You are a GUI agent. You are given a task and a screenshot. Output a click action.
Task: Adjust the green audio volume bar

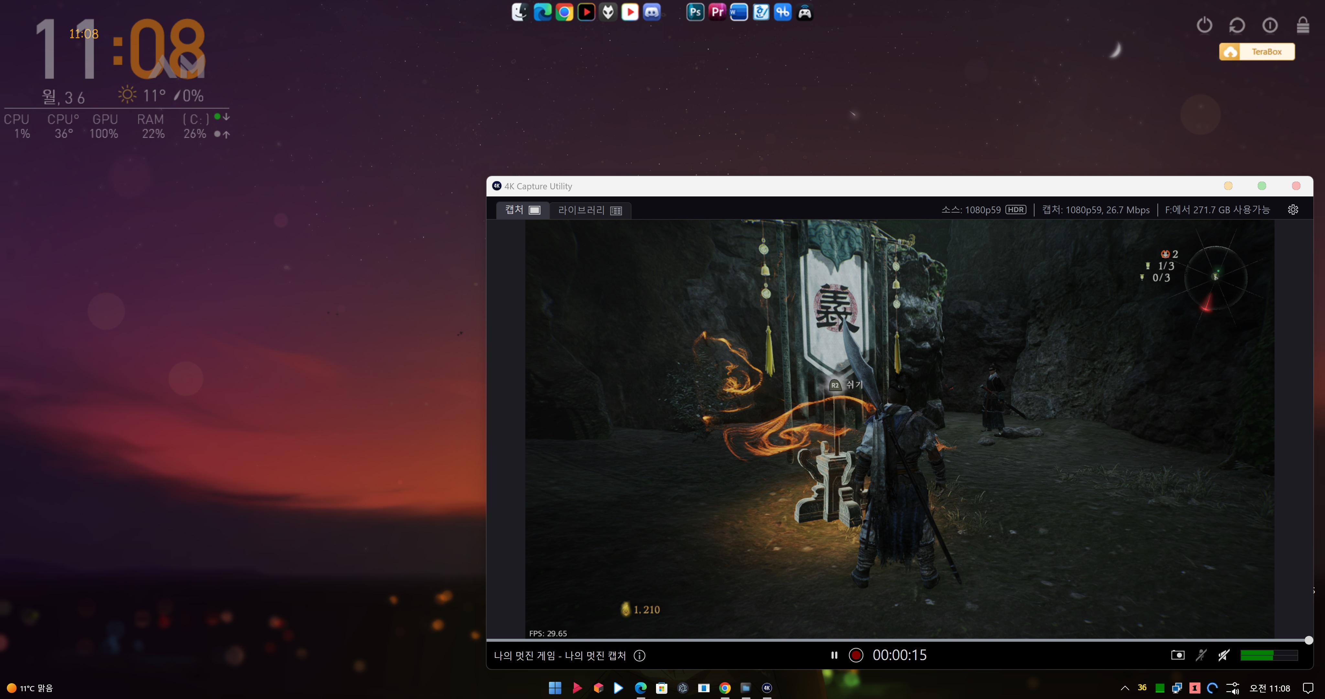[x=1269, y=655]
